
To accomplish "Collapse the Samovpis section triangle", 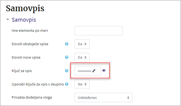I will [8, 20].
